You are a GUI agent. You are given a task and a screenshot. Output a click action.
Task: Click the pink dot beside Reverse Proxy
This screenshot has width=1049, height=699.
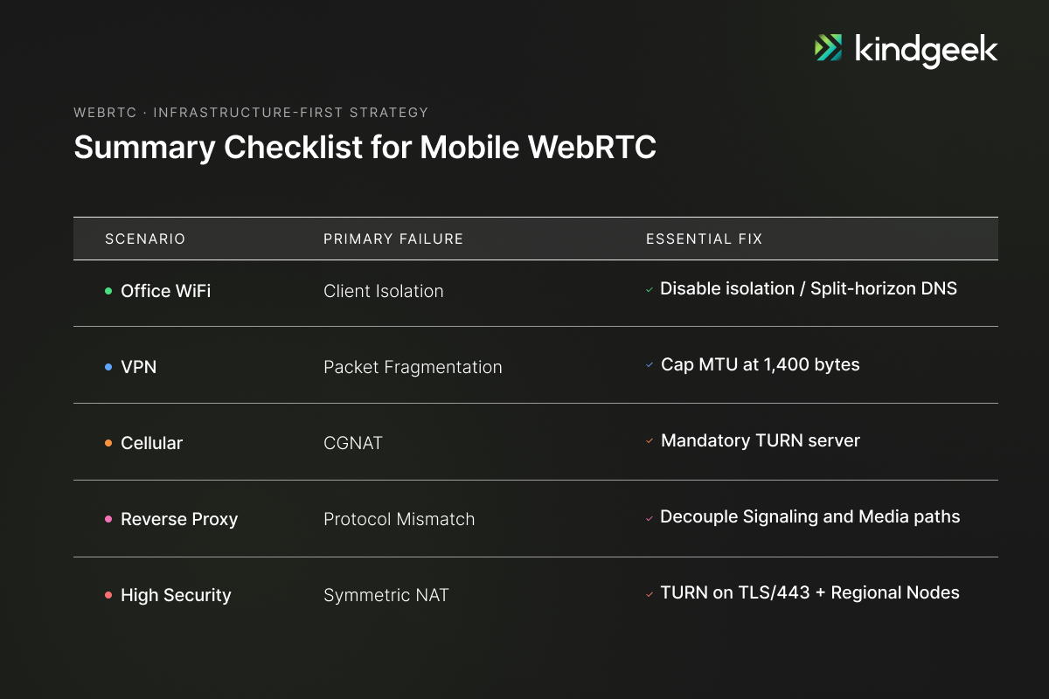tap(108, 519)
